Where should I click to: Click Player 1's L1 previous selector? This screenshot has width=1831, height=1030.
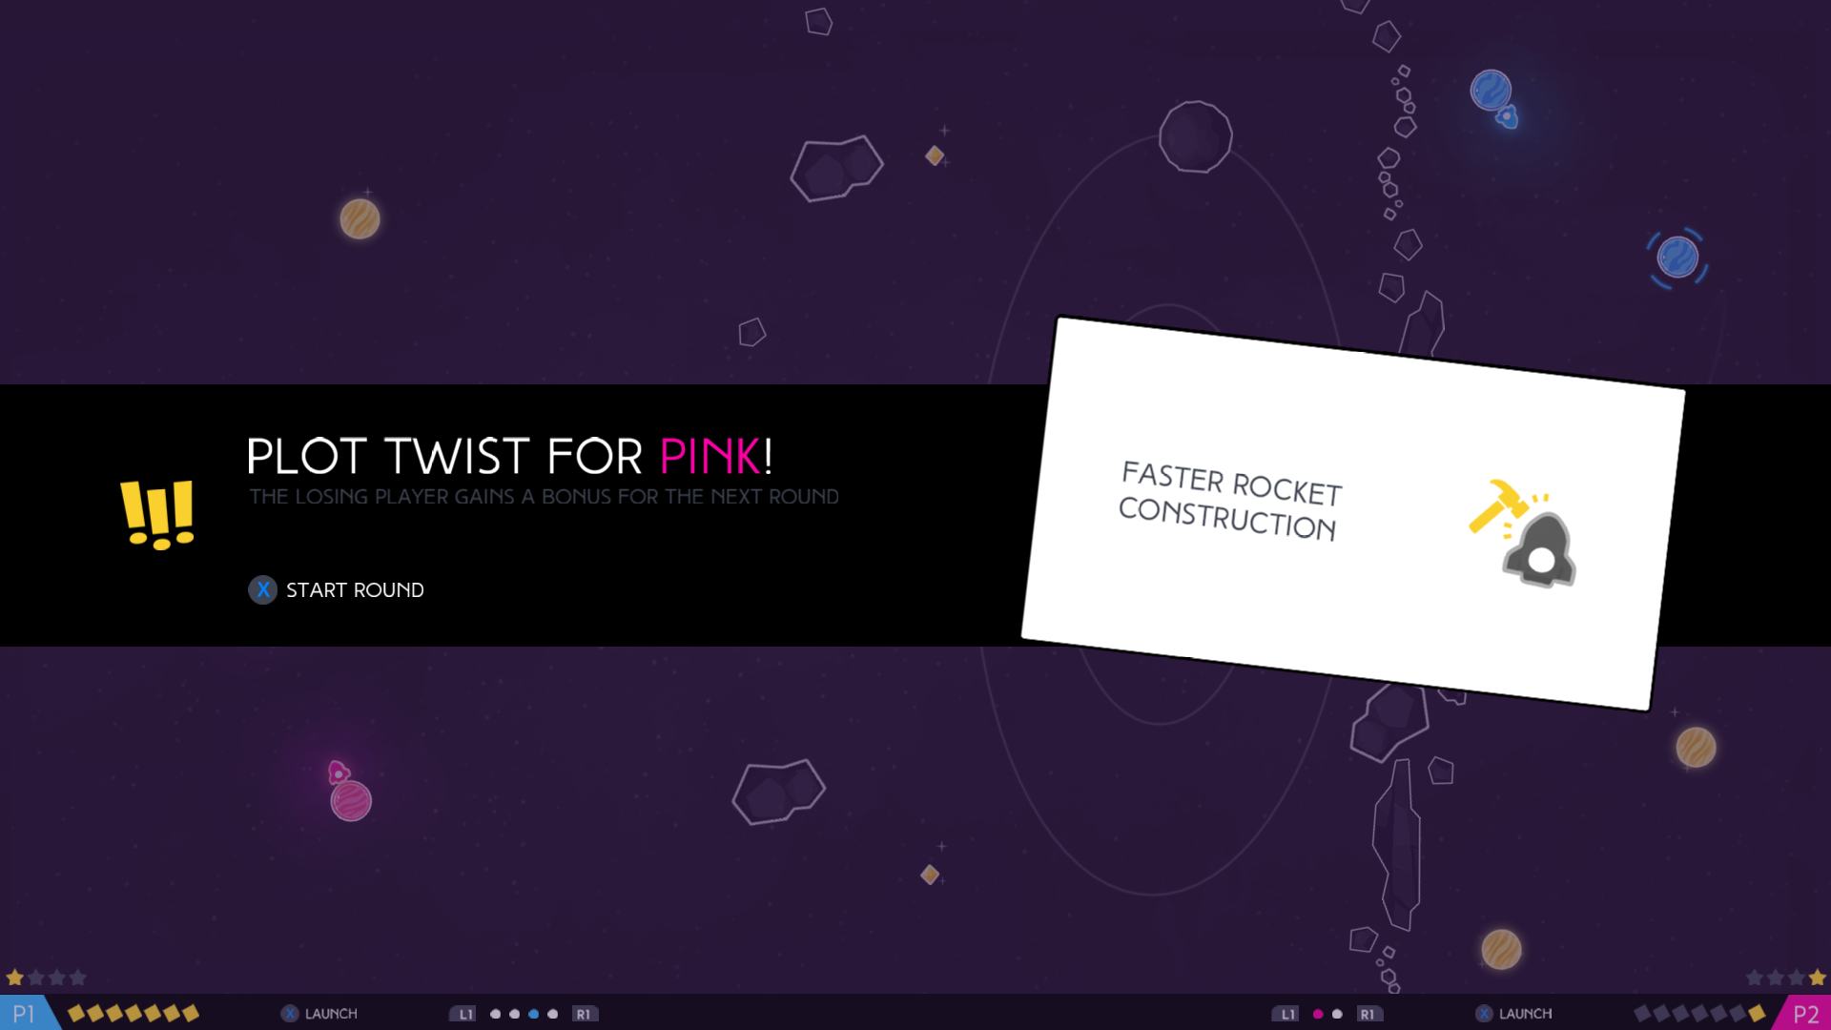(x=463, y=1014)
